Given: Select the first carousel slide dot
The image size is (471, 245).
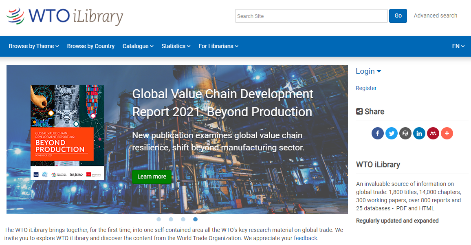Looking at the screenshot, I should [158, 219].
